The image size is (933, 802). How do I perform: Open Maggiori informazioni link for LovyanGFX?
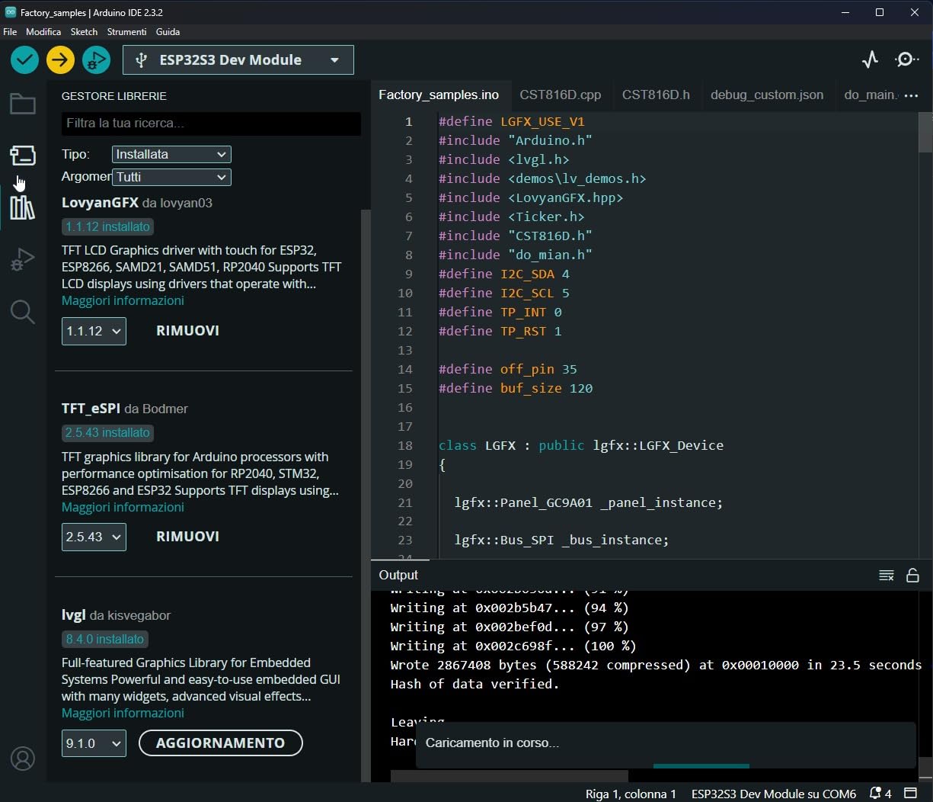pos(123,300)
